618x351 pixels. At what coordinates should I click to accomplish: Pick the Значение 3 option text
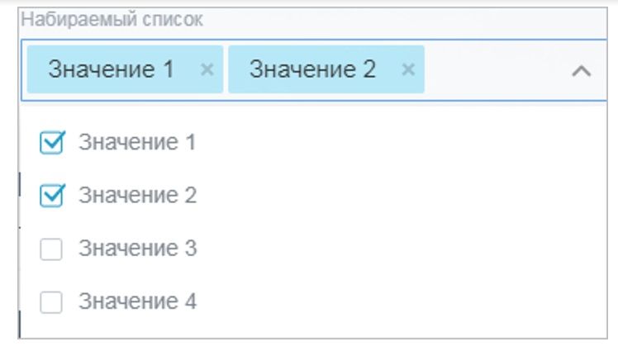point(137,249)
